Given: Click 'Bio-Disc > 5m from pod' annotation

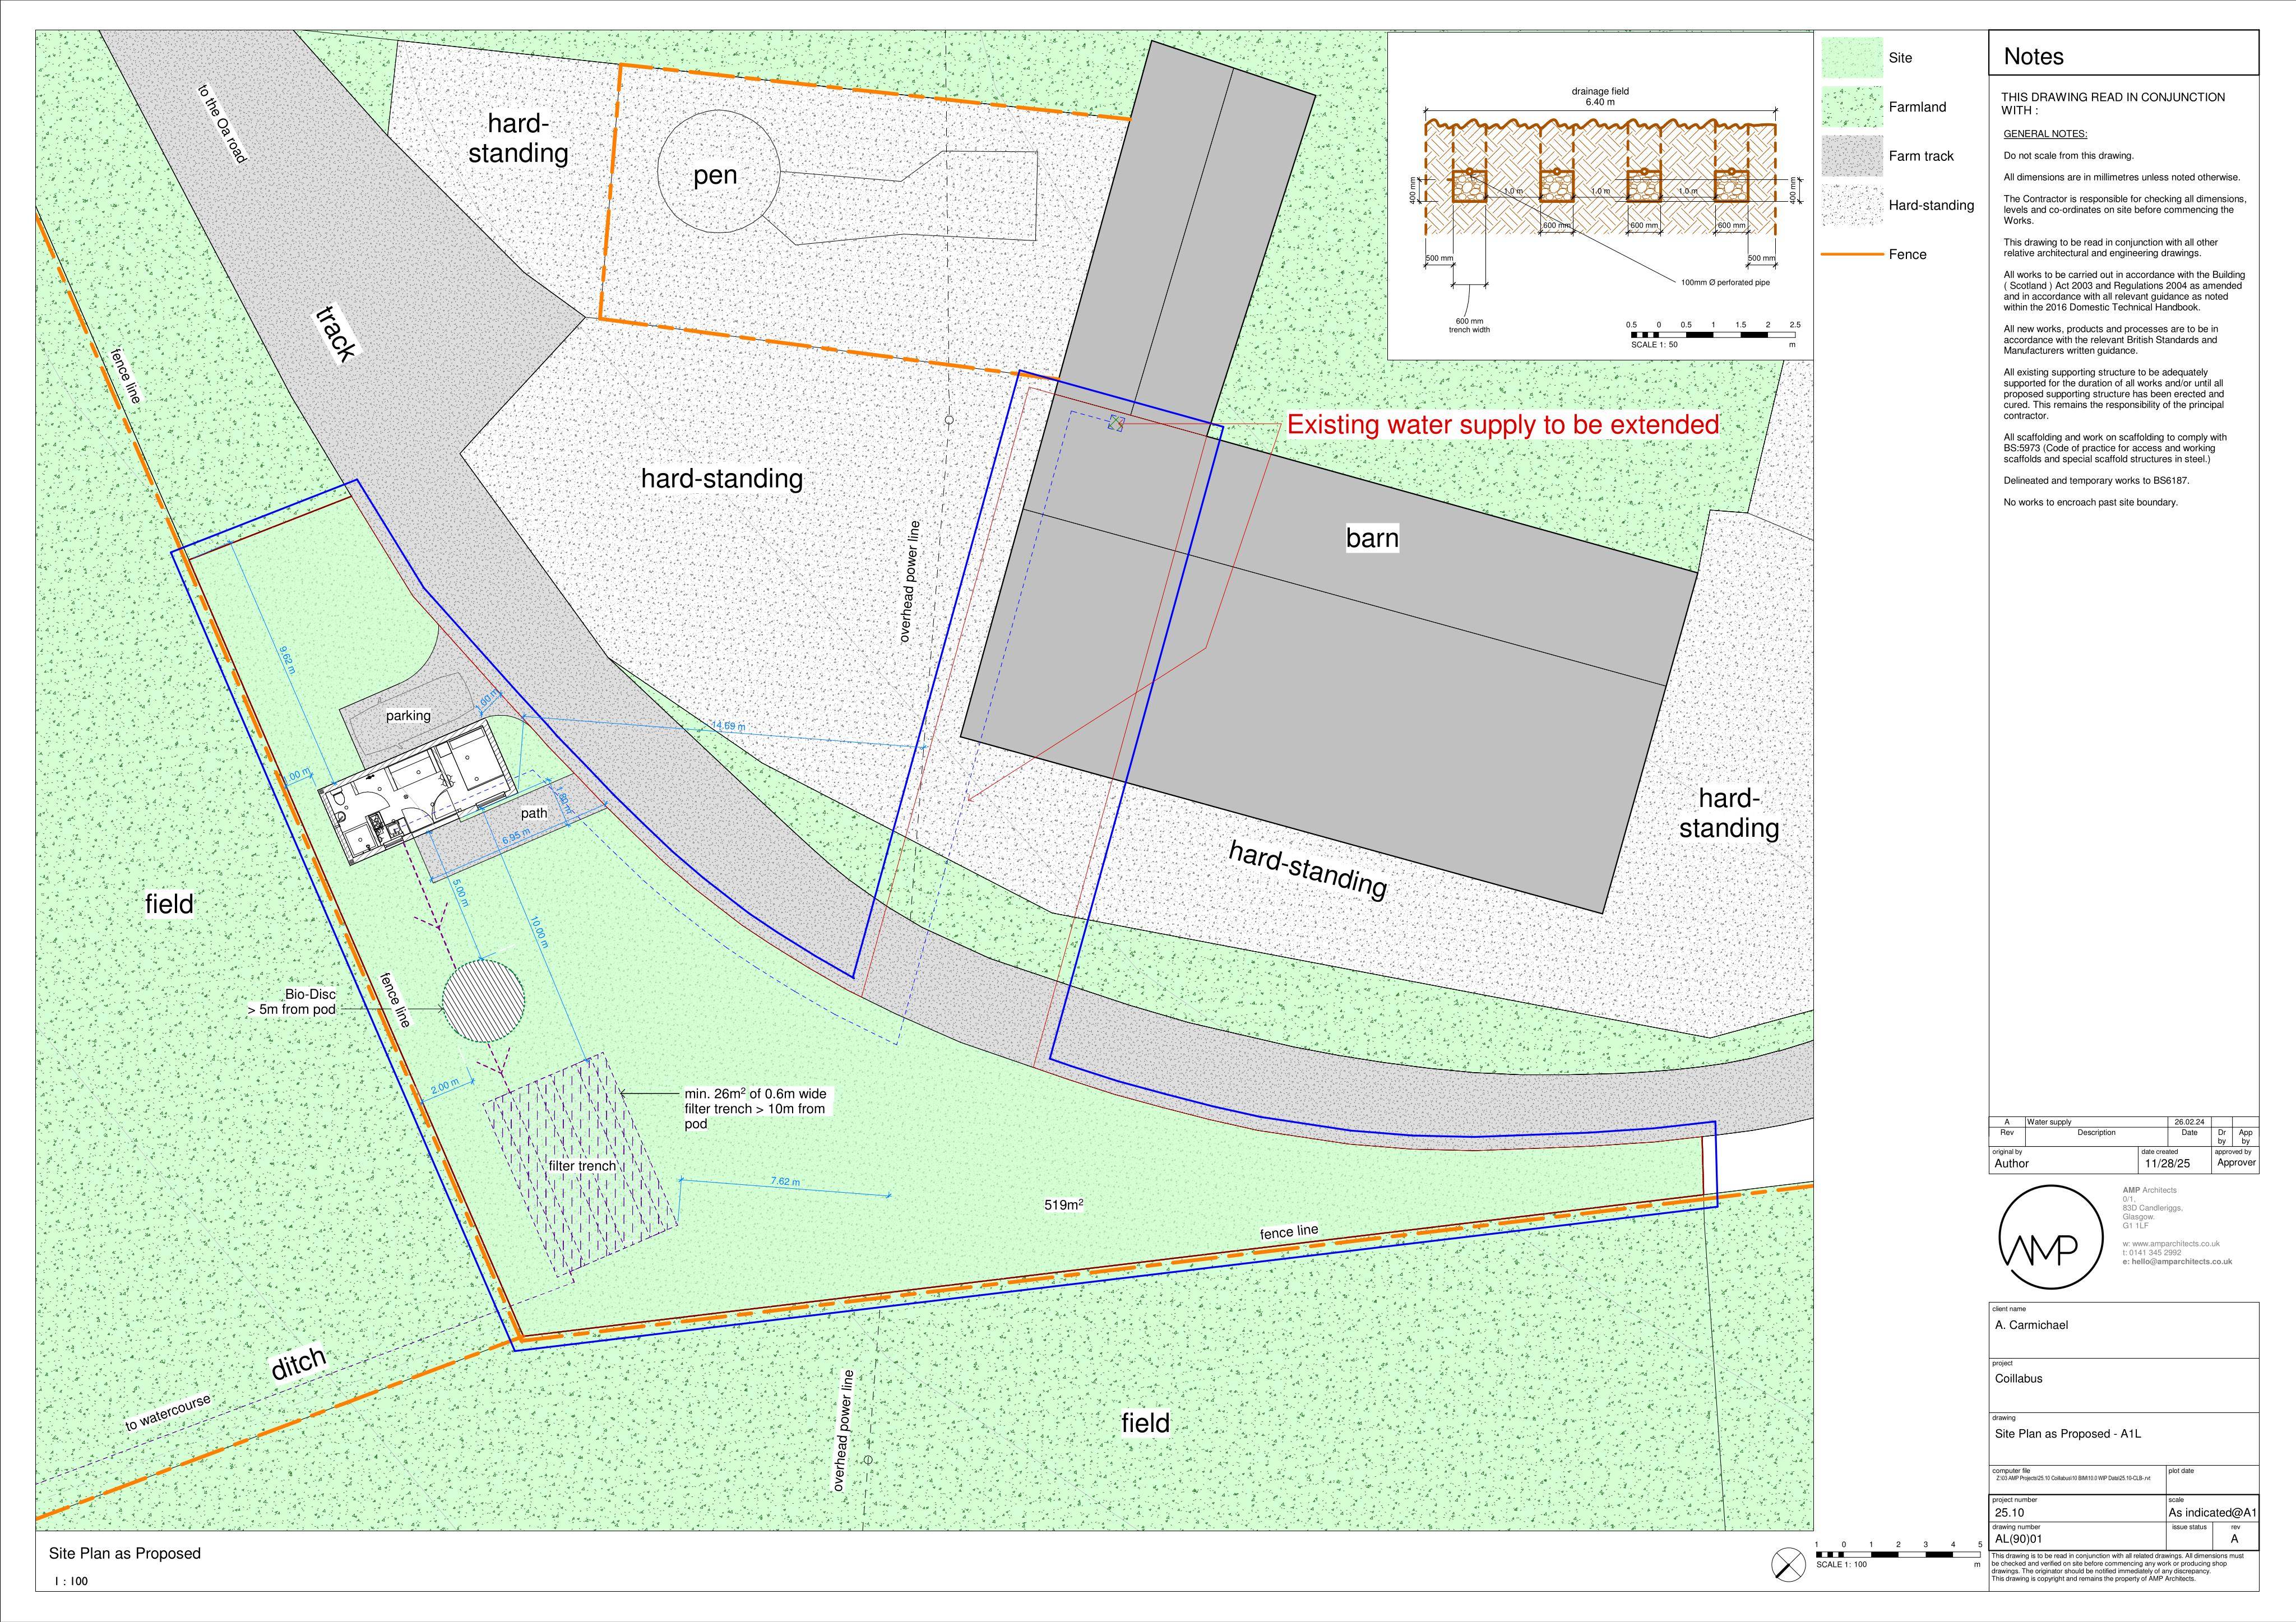Looking at the screenshot, I should pyautogui.click(x=292, y=1002).
